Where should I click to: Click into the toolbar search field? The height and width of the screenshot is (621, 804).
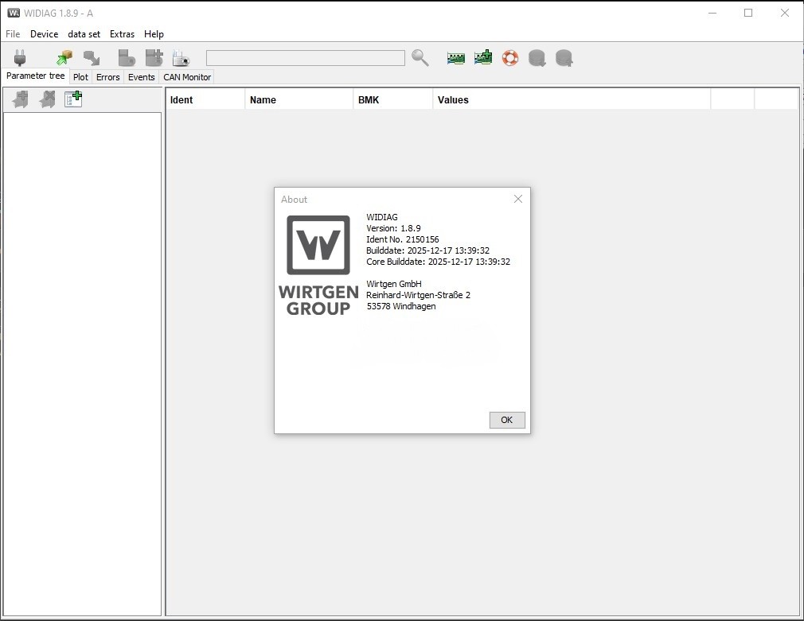point(306,58)
